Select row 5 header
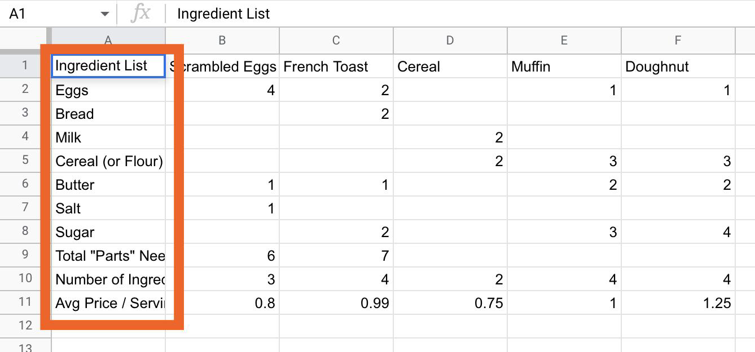Viewport: 755px width, 352px height. (25, 161)
